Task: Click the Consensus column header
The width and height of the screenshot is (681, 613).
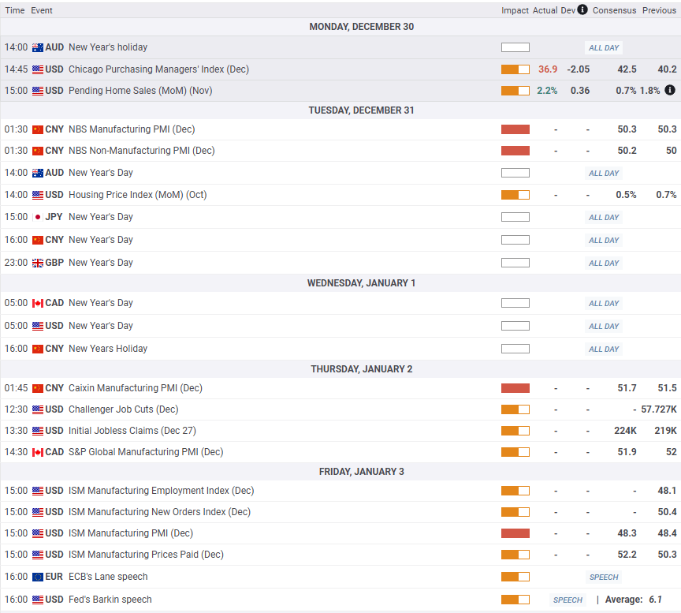Action: click(x=614, y=11)
